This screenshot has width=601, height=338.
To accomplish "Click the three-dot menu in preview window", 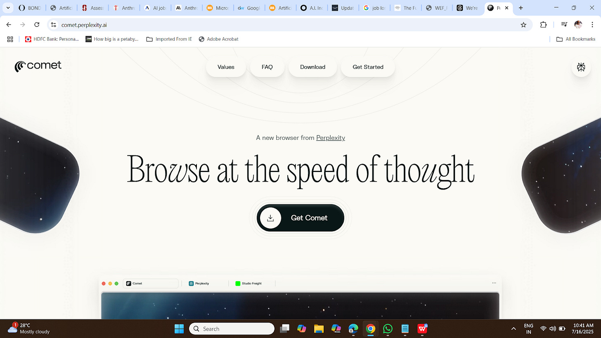I will (494, 283).
